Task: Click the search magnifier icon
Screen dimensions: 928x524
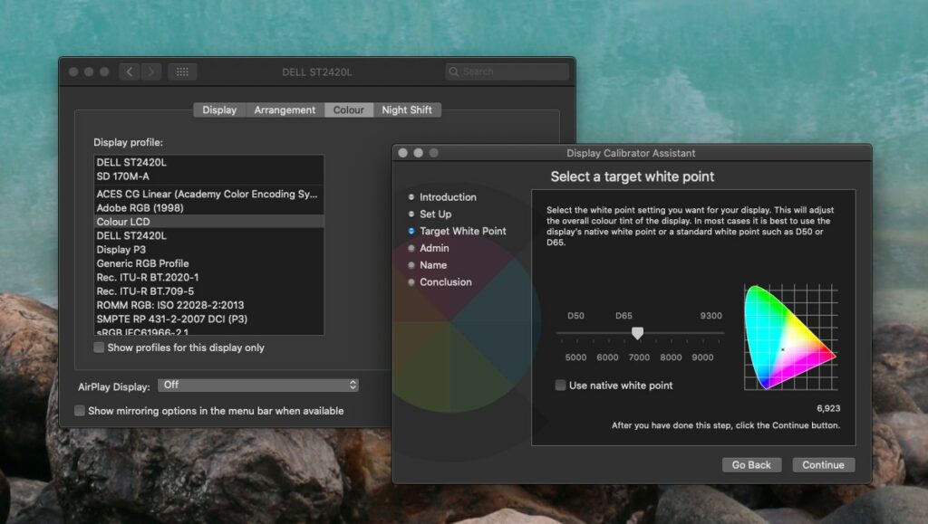Action: tap(455, 71)
